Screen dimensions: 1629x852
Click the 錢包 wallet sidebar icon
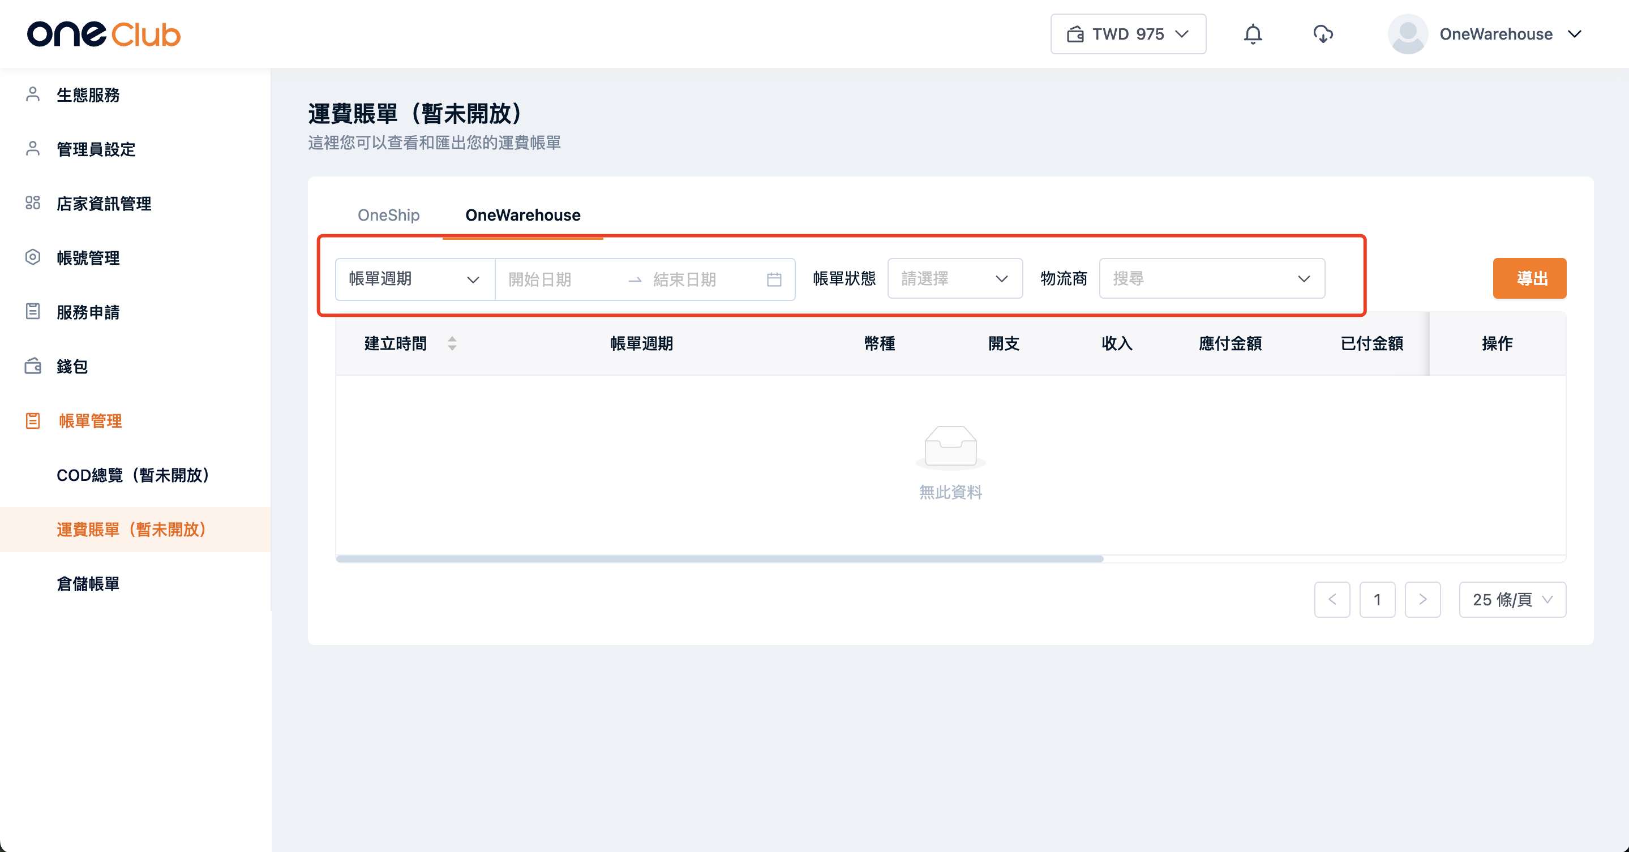(33, 366)
